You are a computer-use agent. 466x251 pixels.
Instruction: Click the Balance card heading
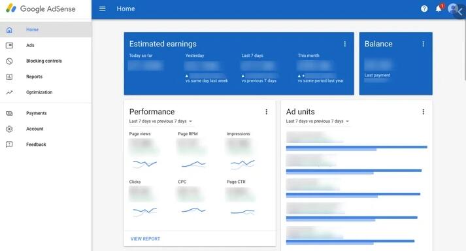pos(378,44)
